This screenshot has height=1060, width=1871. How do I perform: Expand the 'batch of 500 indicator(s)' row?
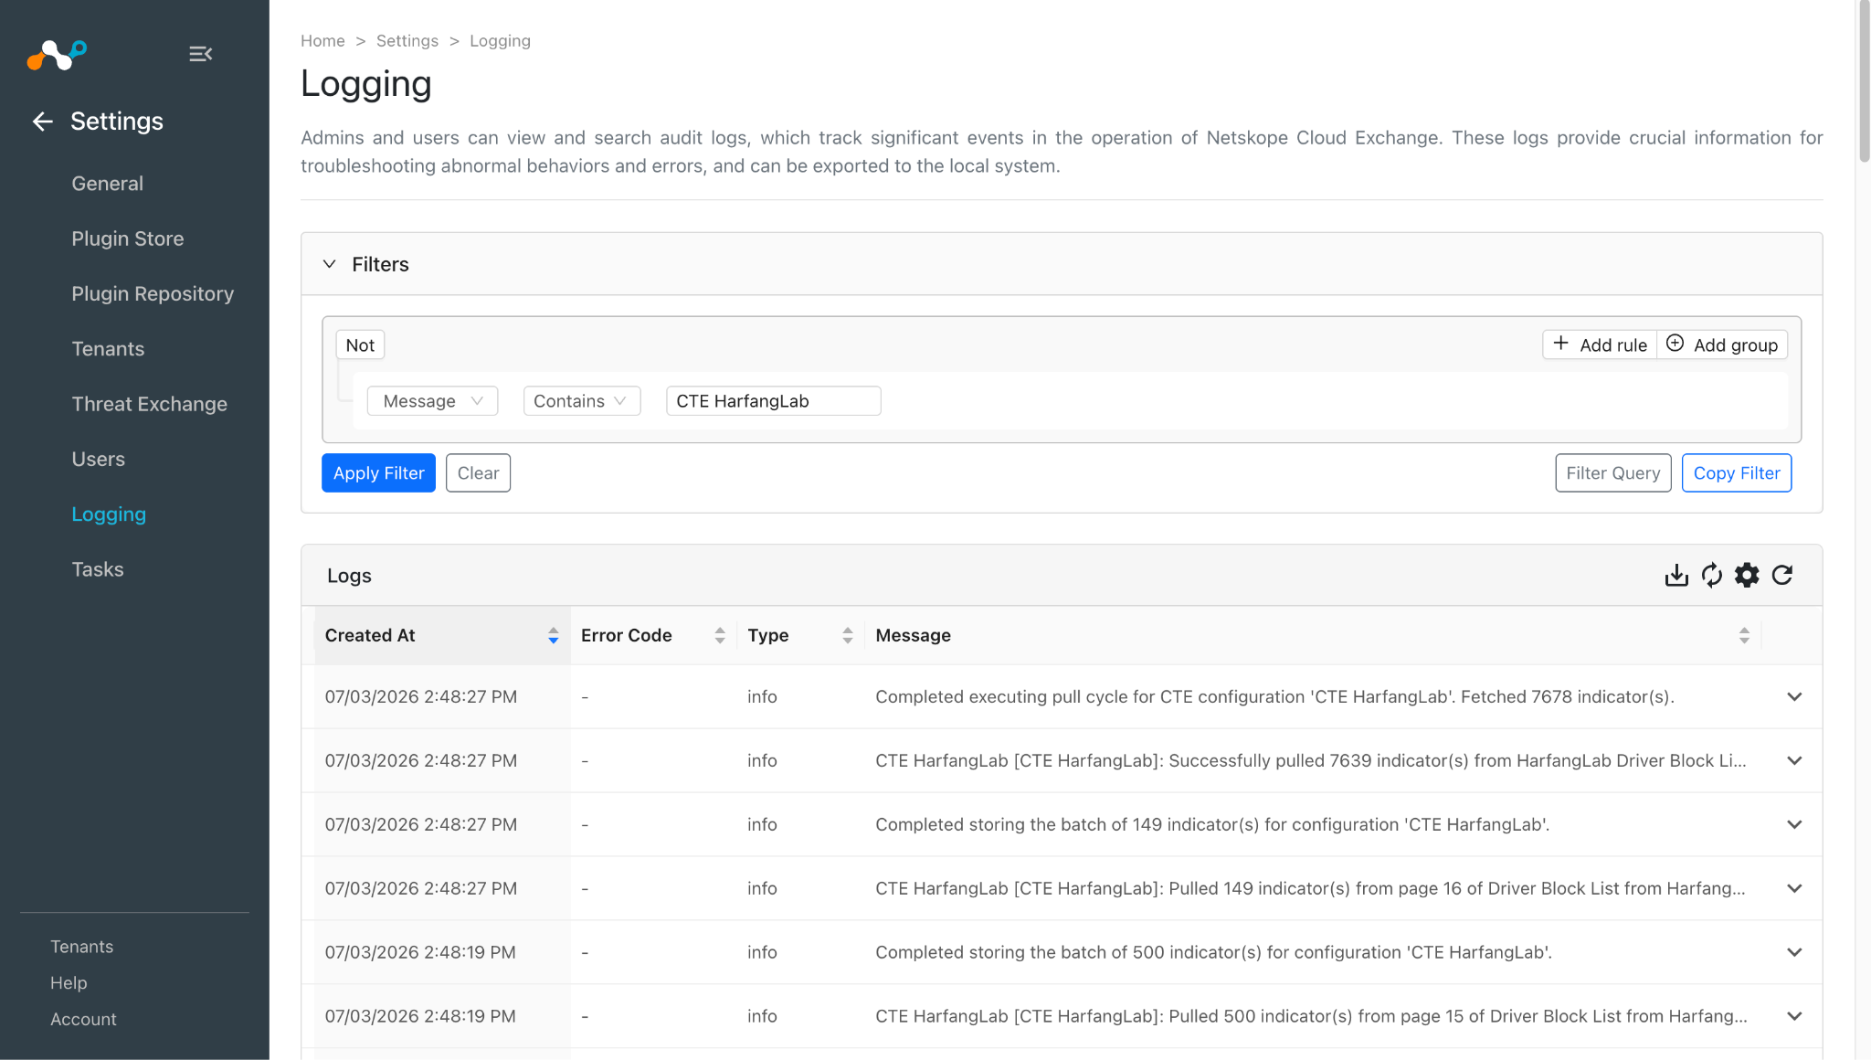point(1794,953)
